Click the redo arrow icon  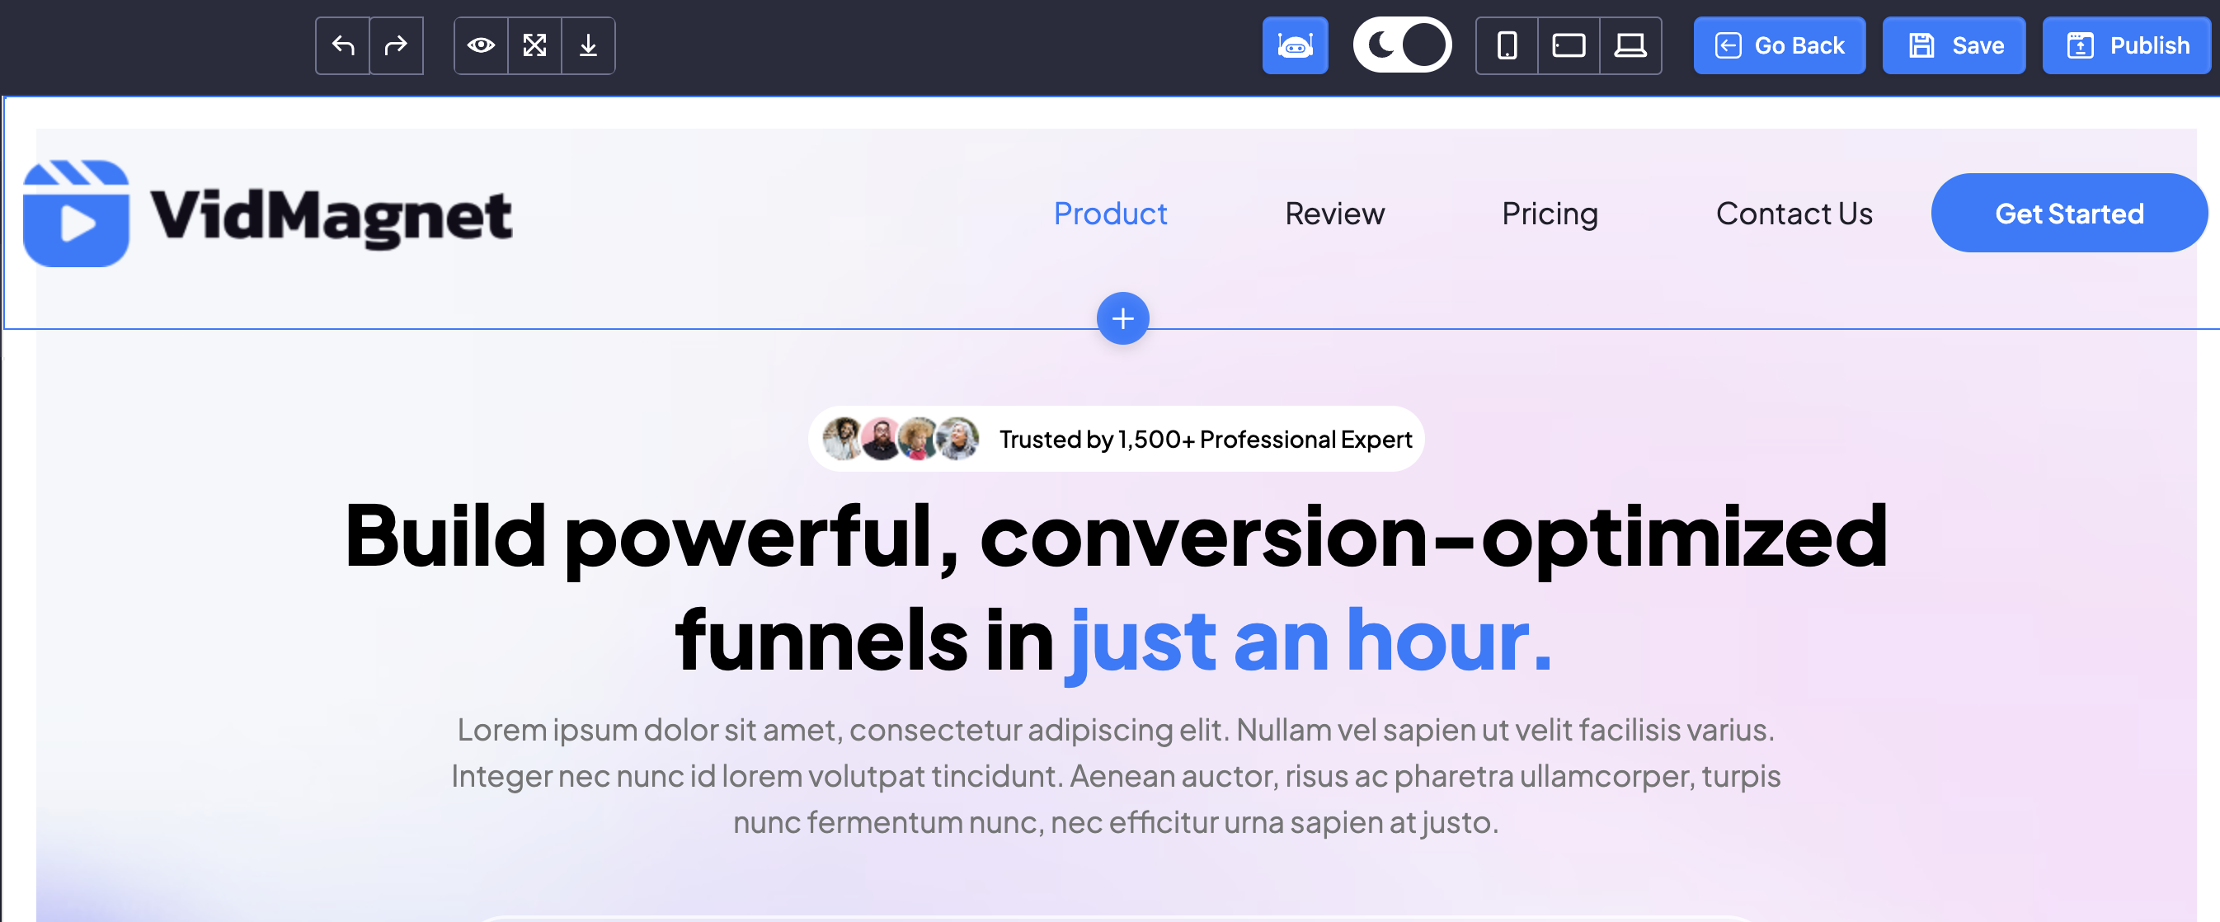[x=397, y=45]
